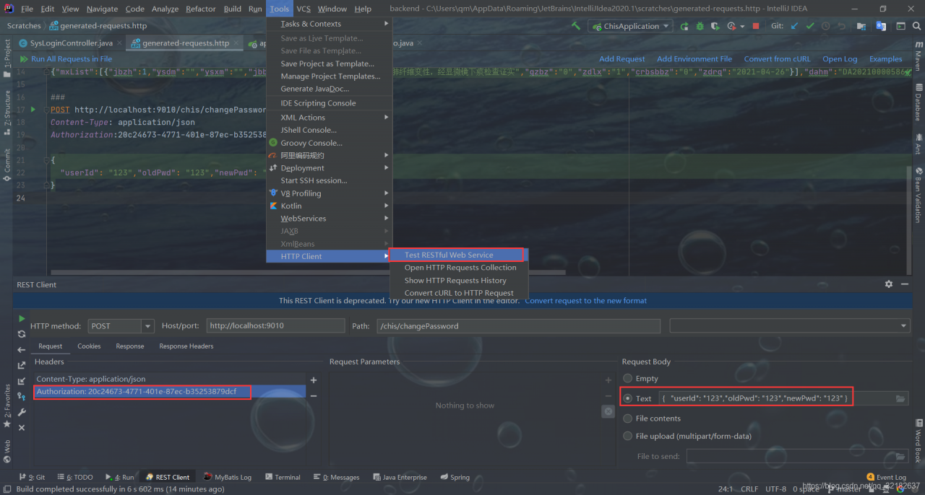Expand the Tasks & Contexts submenu
This screenshot has height=495, width=925.
tap(329, 24)
